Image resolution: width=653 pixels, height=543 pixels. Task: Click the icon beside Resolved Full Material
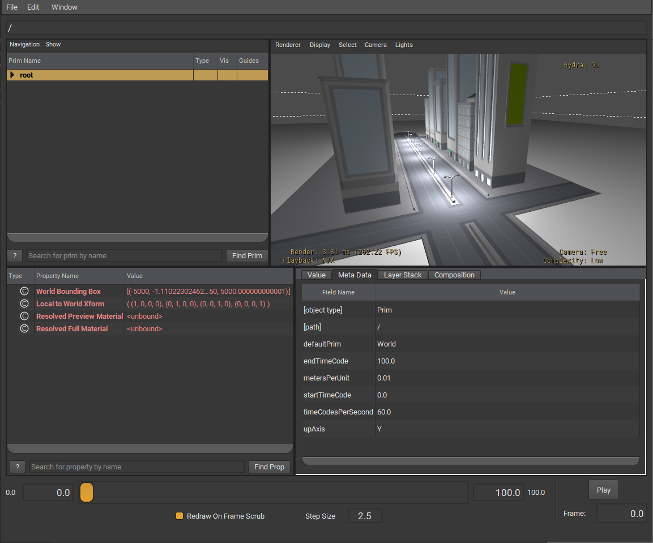coord(24,328)
